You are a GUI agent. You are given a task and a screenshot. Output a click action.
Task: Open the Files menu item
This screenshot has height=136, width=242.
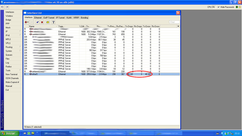[8, 59]
